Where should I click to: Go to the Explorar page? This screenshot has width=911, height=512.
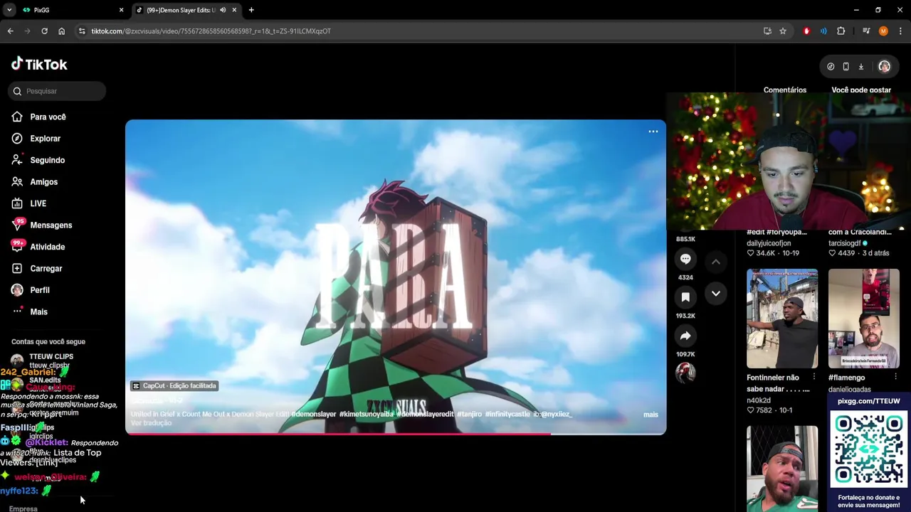45,139
